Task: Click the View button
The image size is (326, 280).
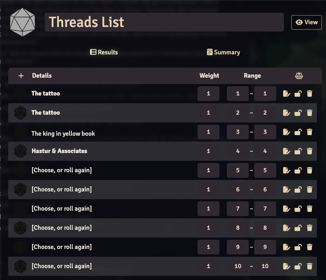Action: 306,22
